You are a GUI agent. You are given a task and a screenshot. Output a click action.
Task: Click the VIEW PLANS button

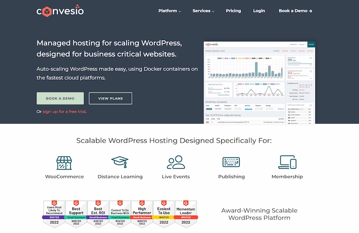pyautogui.click(x=111, y=98)
